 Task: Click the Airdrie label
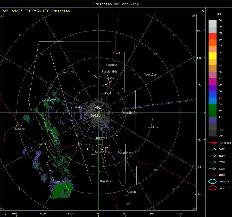pos(102,138)
